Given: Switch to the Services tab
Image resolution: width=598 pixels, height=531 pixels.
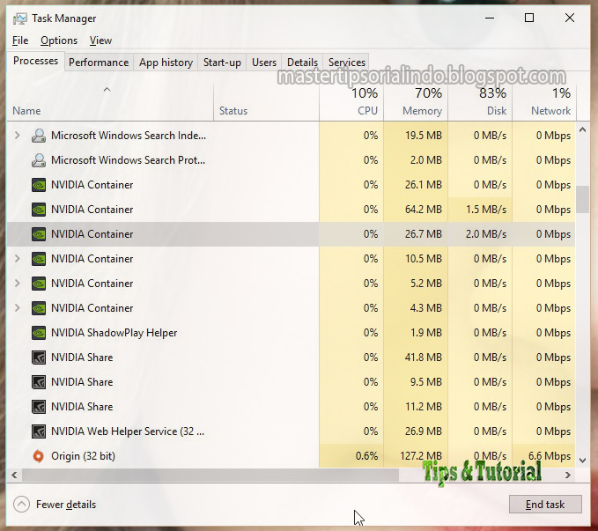Looking at the screenshot, I should tap(347, 63).
